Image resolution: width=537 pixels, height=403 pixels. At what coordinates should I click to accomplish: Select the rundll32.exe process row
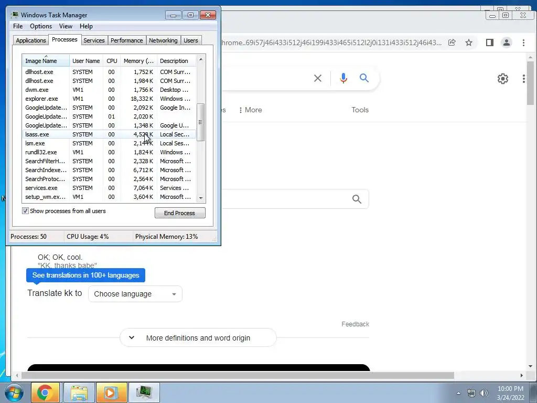[x=109, y=152]
